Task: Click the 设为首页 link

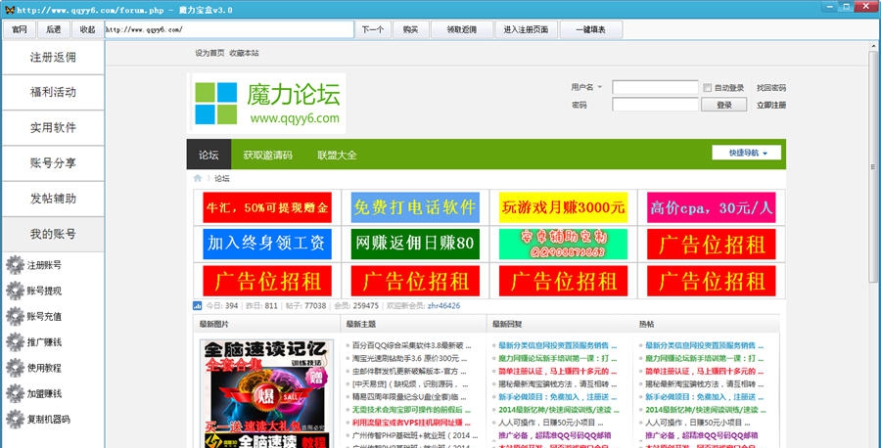Action: pyautogui.click(x=209, y=53)
